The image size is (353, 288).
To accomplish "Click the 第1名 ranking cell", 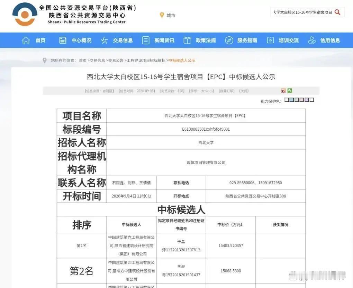I will coord(82,245).
